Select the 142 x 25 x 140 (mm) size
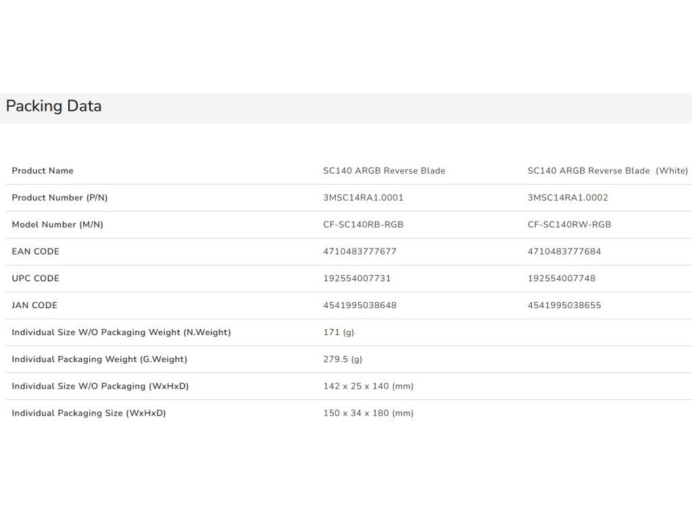 [x=368, y=387]
